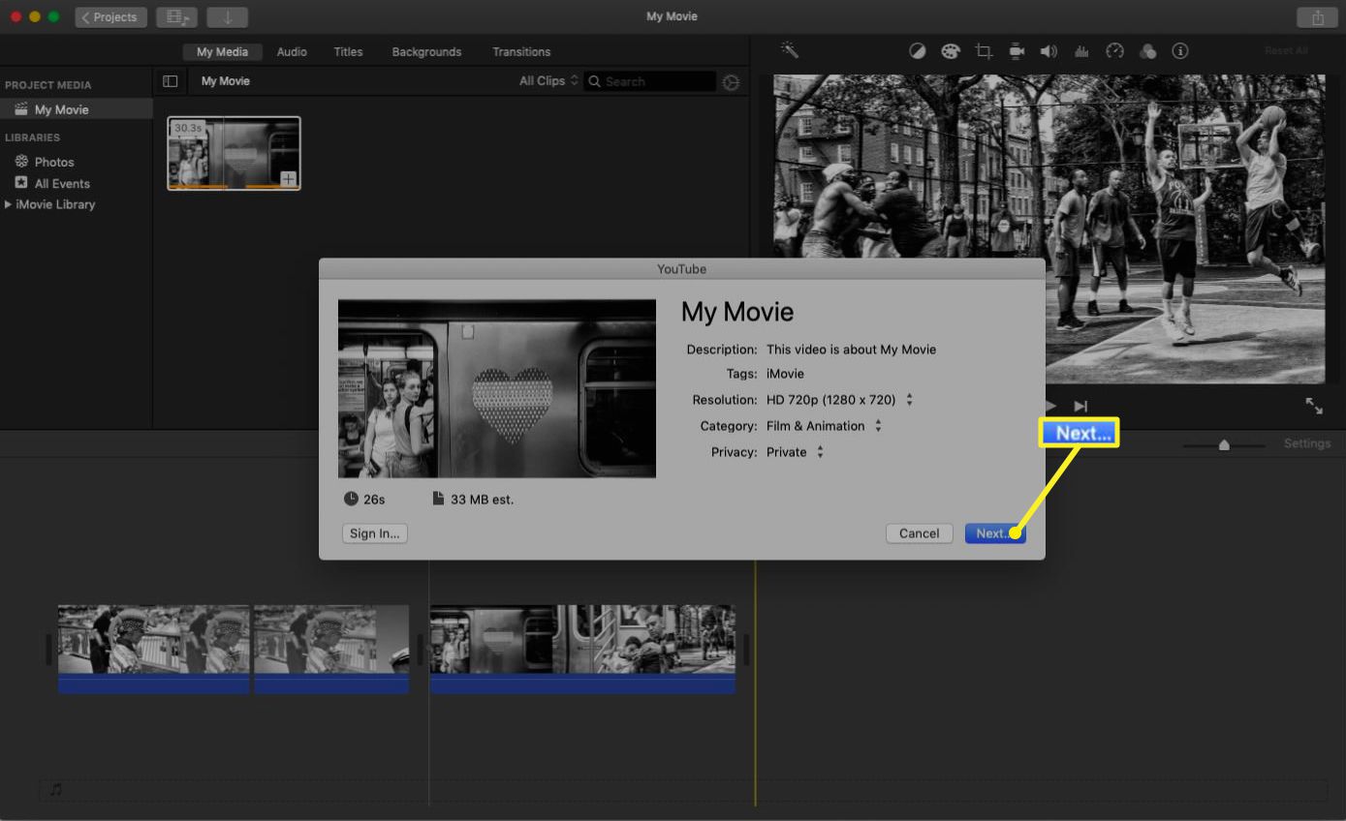Skip to next clip in viewer
Screen dimensions: 1346x821
point(1081,407)
